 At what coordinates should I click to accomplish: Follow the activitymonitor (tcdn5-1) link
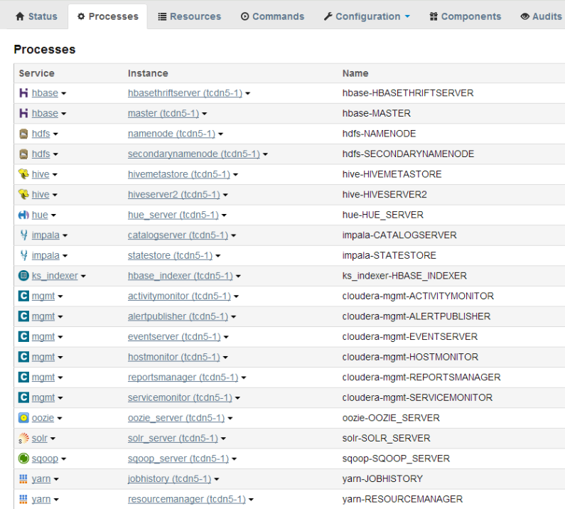click(179, 296)
